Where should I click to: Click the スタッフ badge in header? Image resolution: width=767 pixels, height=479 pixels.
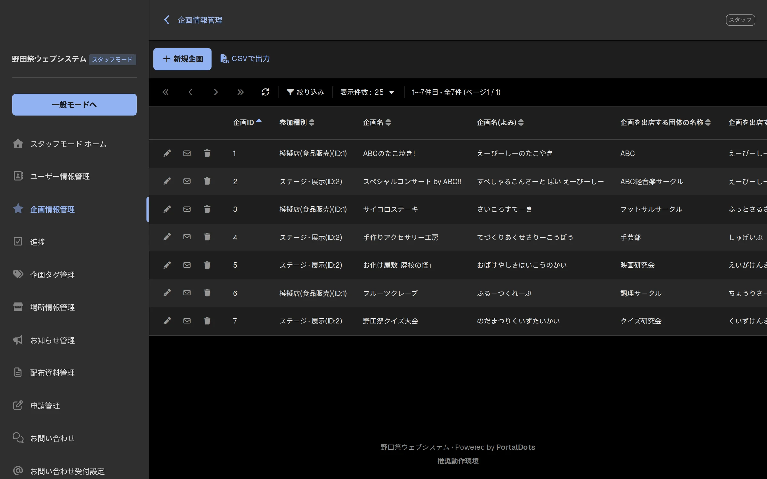tap(740, 20)
